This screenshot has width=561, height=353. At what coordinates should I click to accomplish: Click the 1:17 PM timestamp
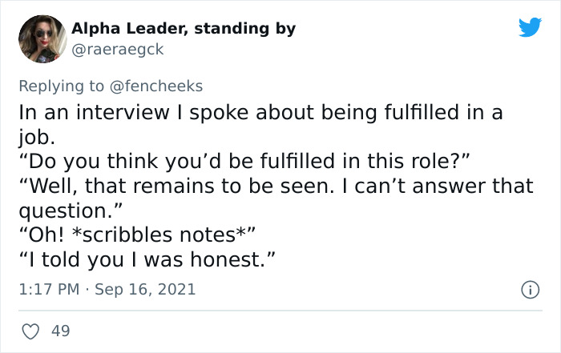click(x=49, y=288)
